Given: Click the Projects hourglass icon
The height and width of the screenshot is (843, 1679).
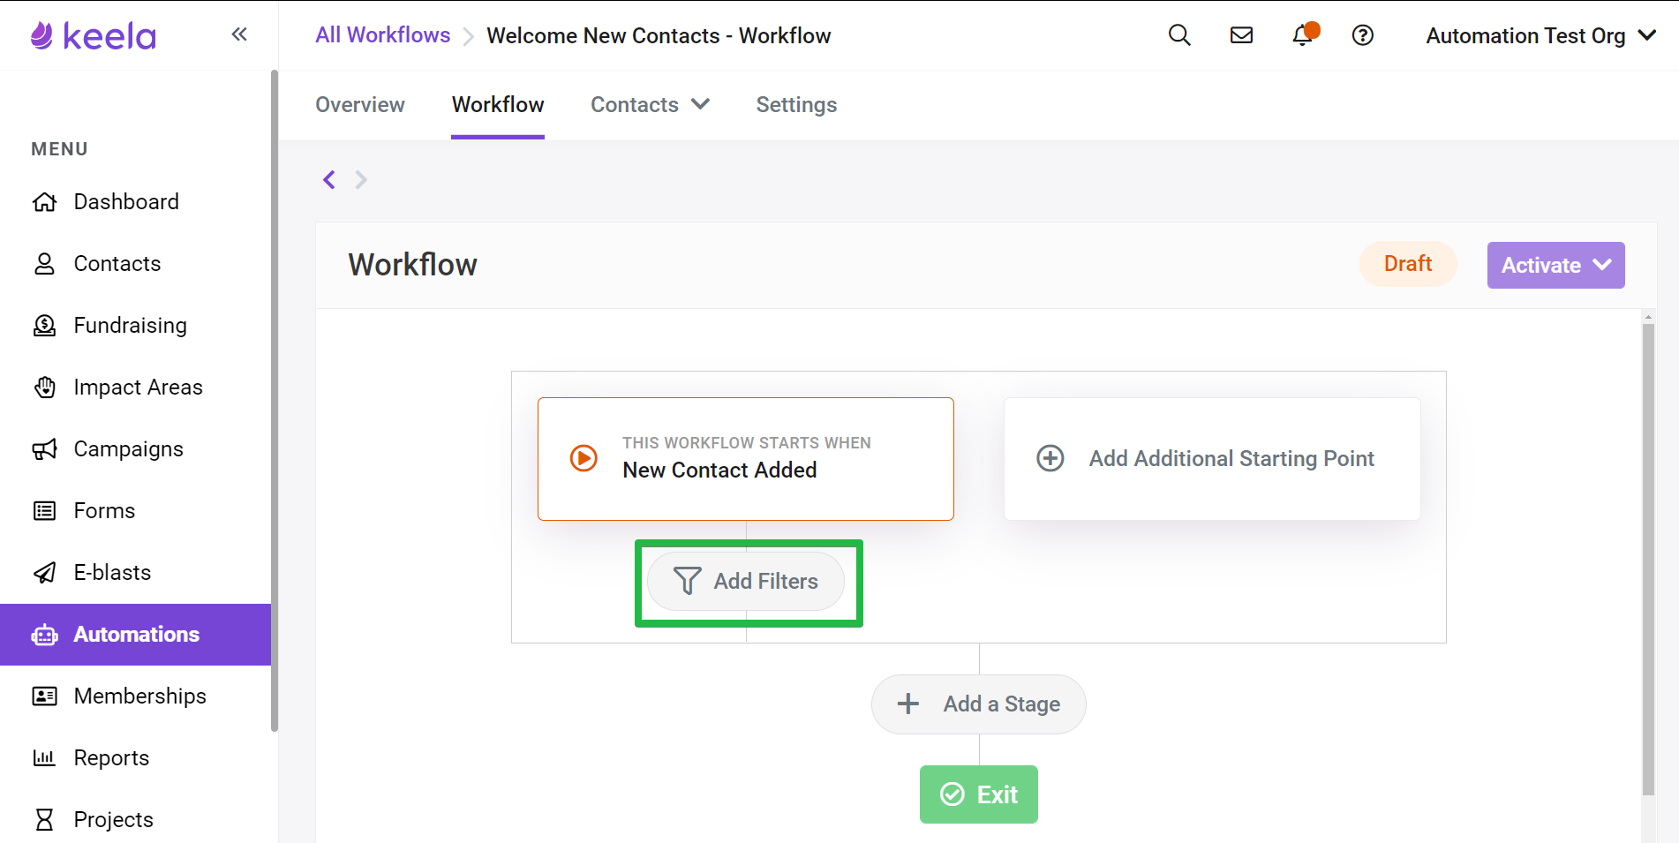Looking at the screenshot, I should coord(45,820).
